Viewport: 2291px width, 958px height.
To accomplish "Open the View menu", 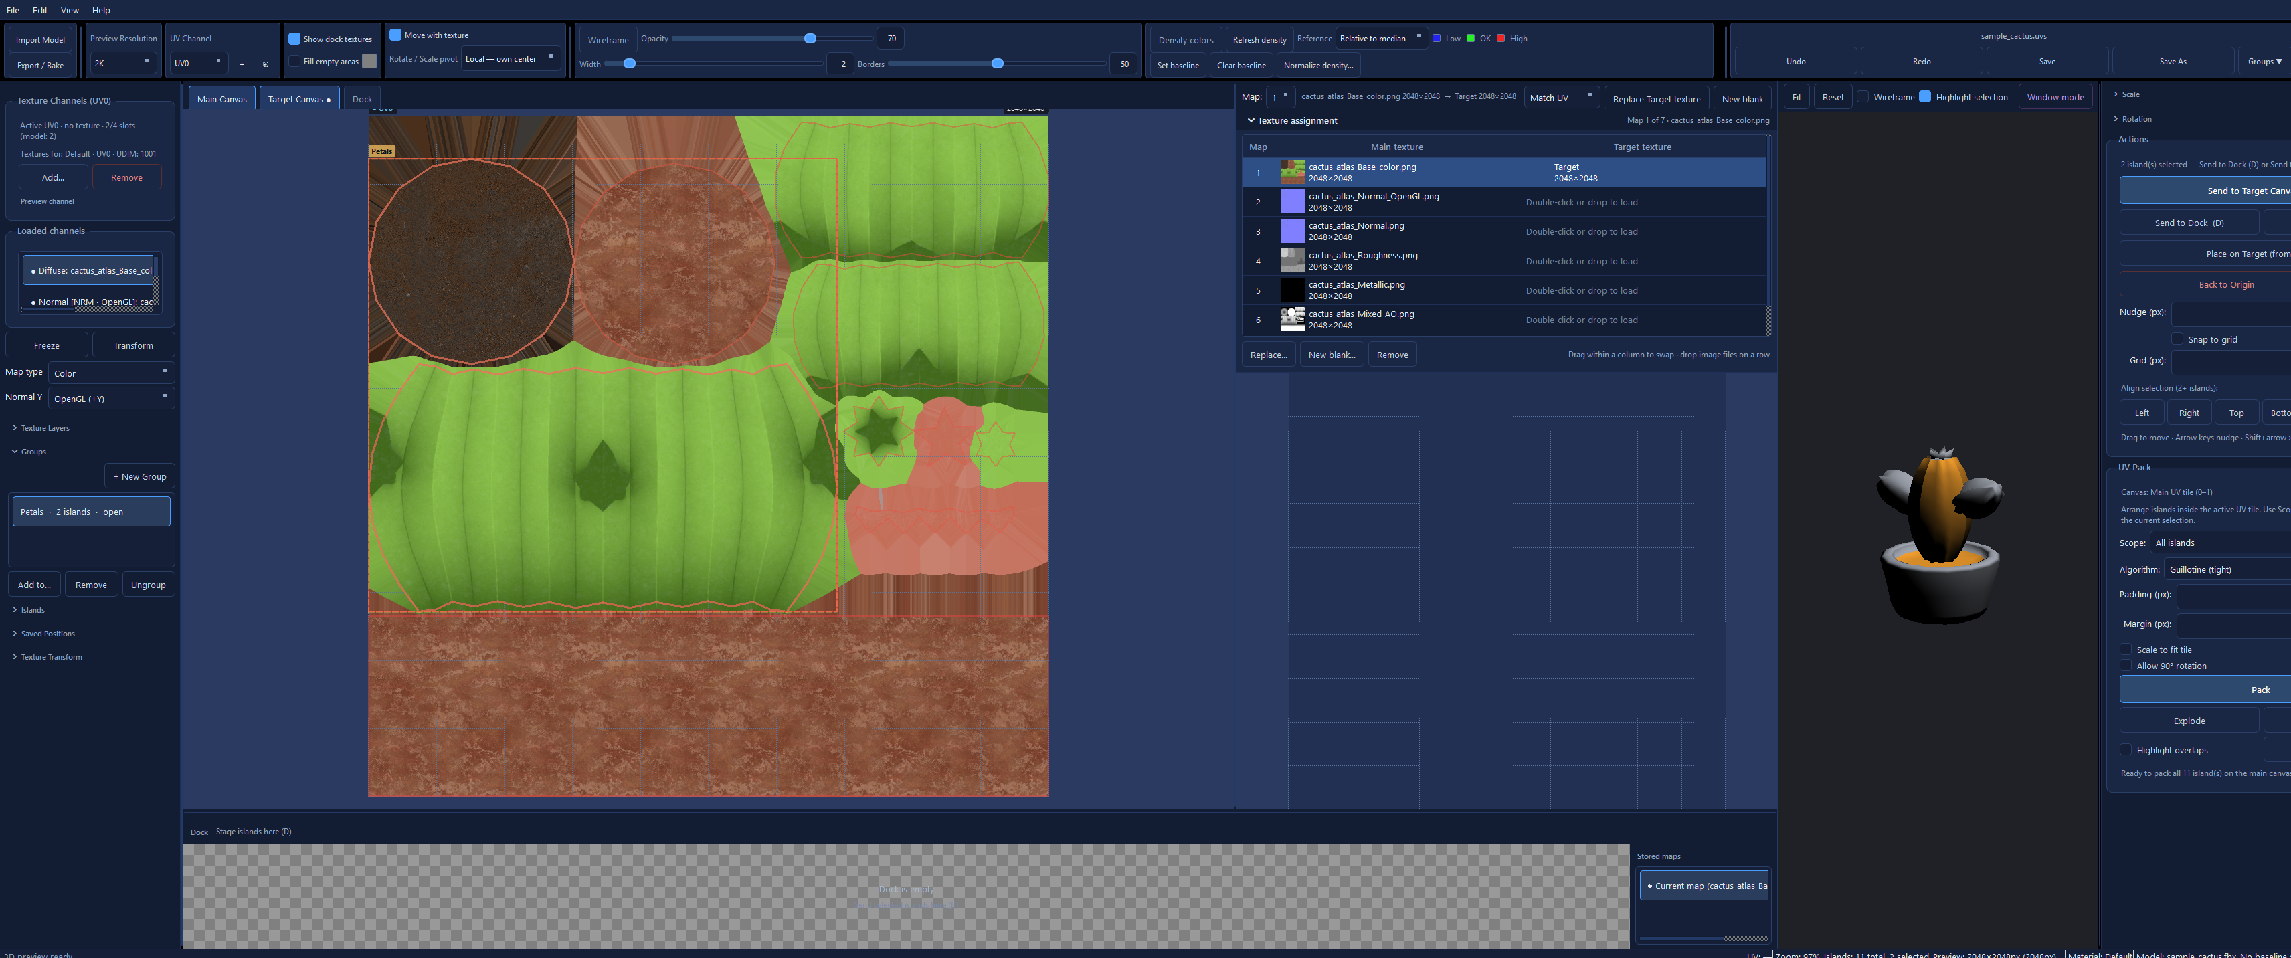I will 70,10.
